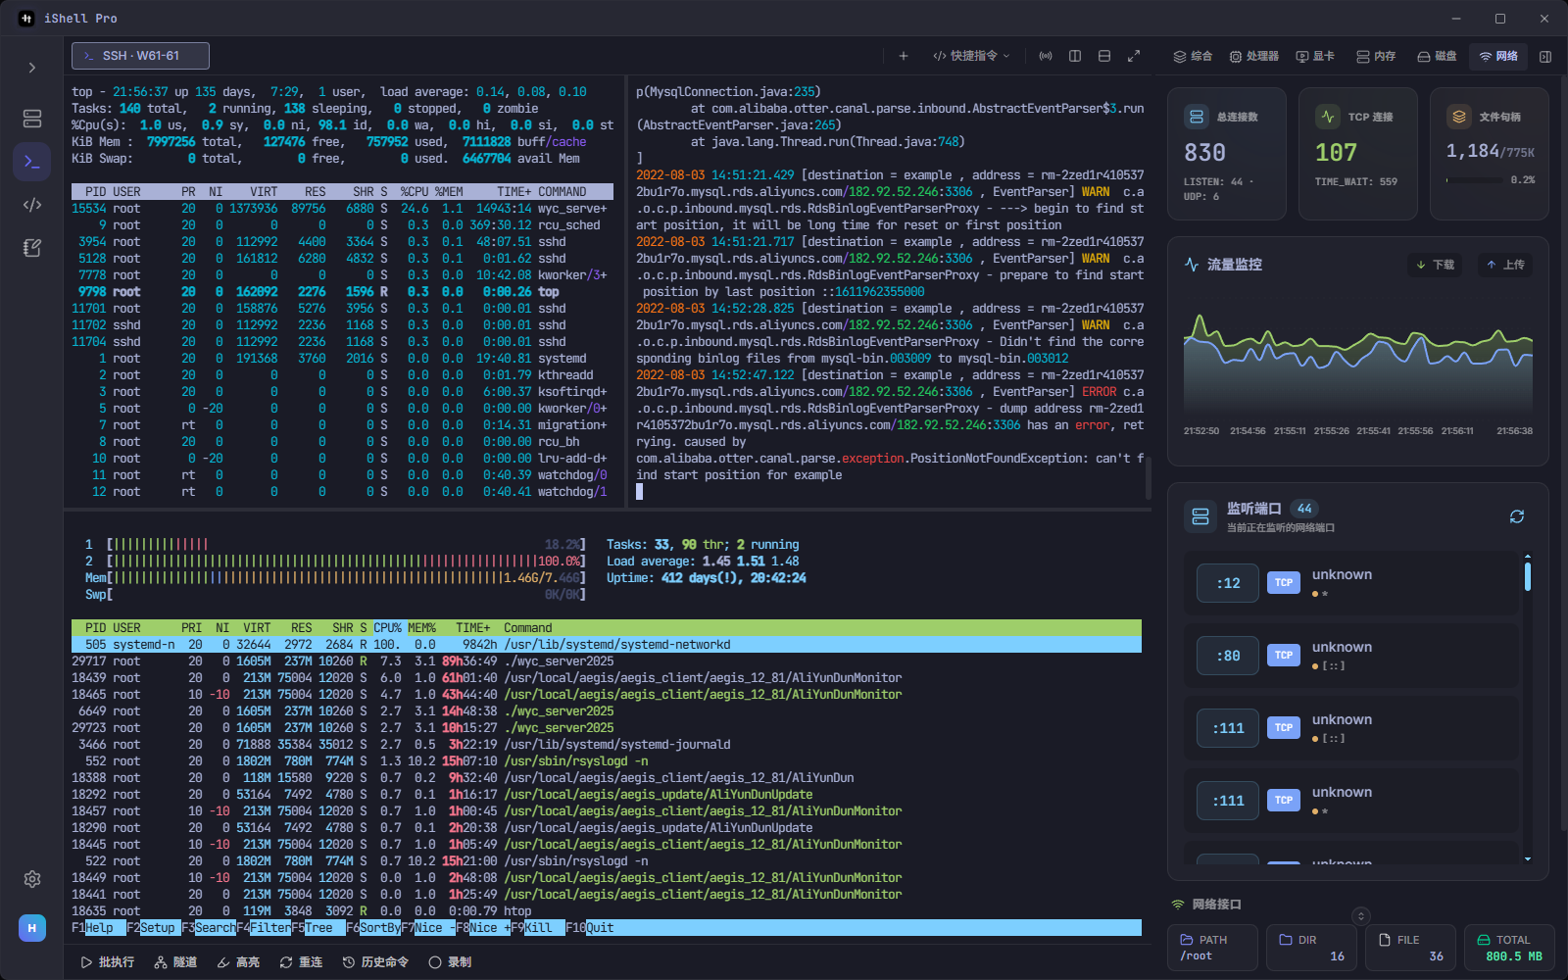Select the SSH · W61-61 session tab
This screenshot has width=1568, height=980.
click(140, 56)
